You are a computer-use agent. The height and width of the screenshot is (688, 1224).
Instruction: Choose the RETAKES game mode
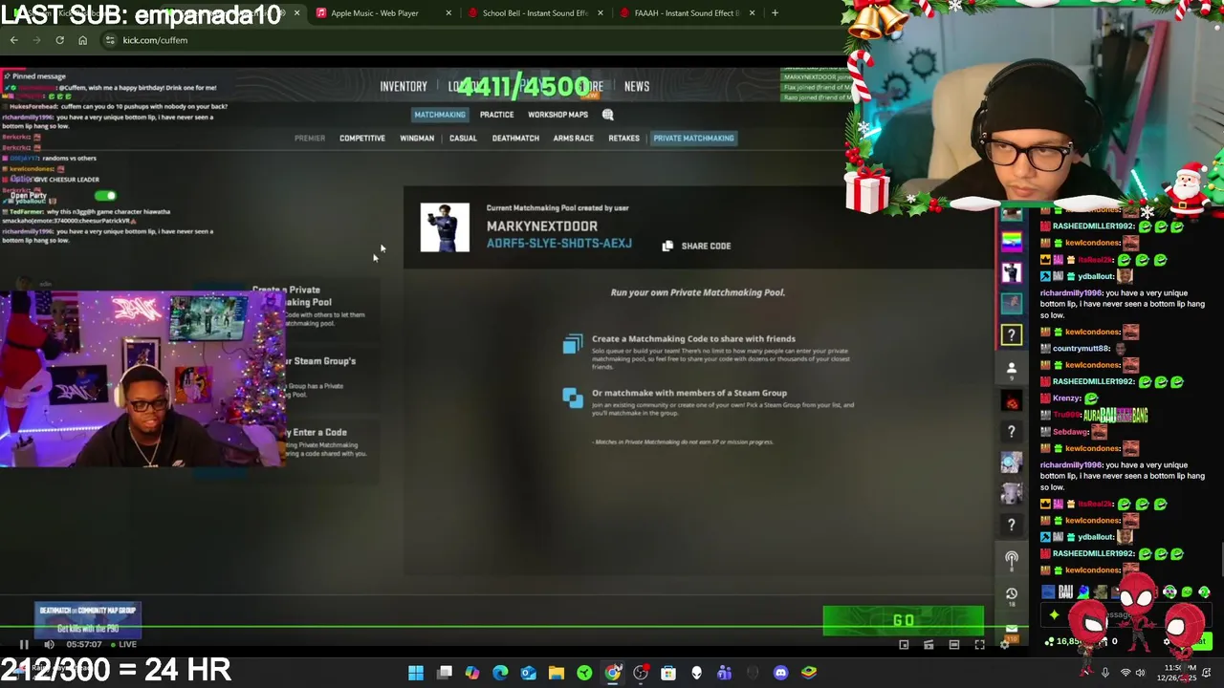tap(623, 139)
